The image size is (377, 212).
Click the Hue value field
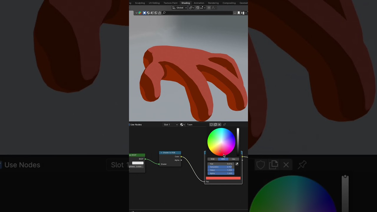tap(221, 164)
